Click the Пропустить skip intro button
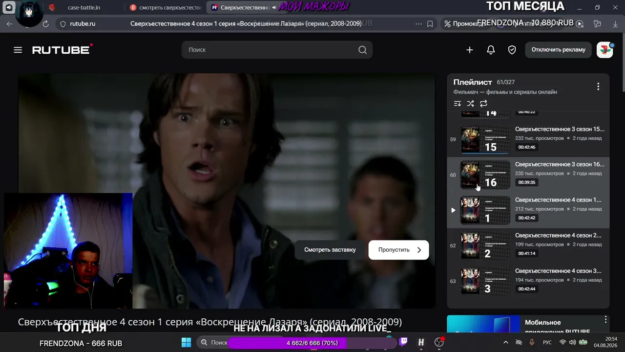Viewport: 625px width, 352px height. [398, 250]
